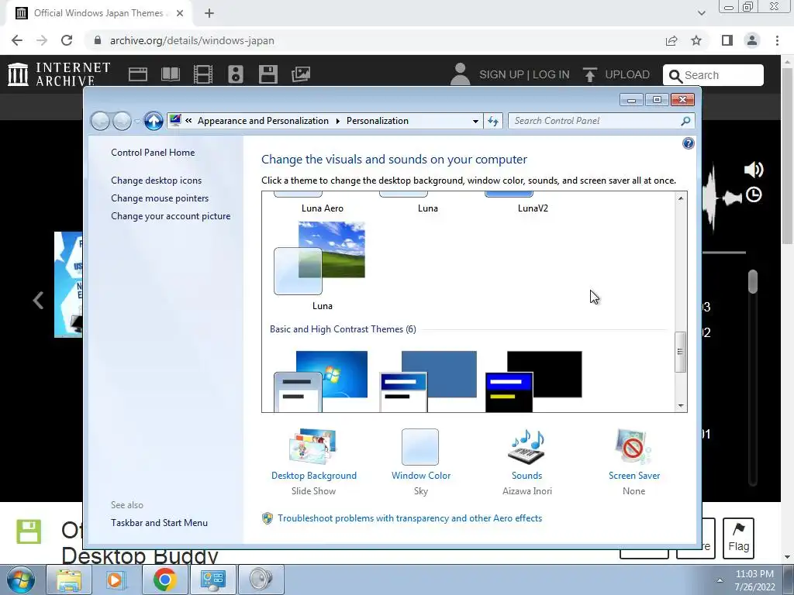Viewport: 794px width, 595px height.
Task: Click theme list scroll down arrow
Action: 681,406
